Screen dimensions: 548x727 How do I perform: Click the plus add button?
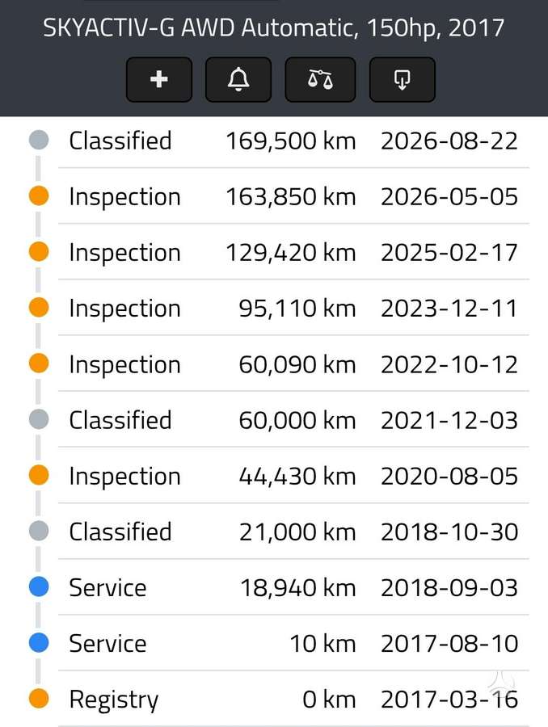[x=158, y=79]
